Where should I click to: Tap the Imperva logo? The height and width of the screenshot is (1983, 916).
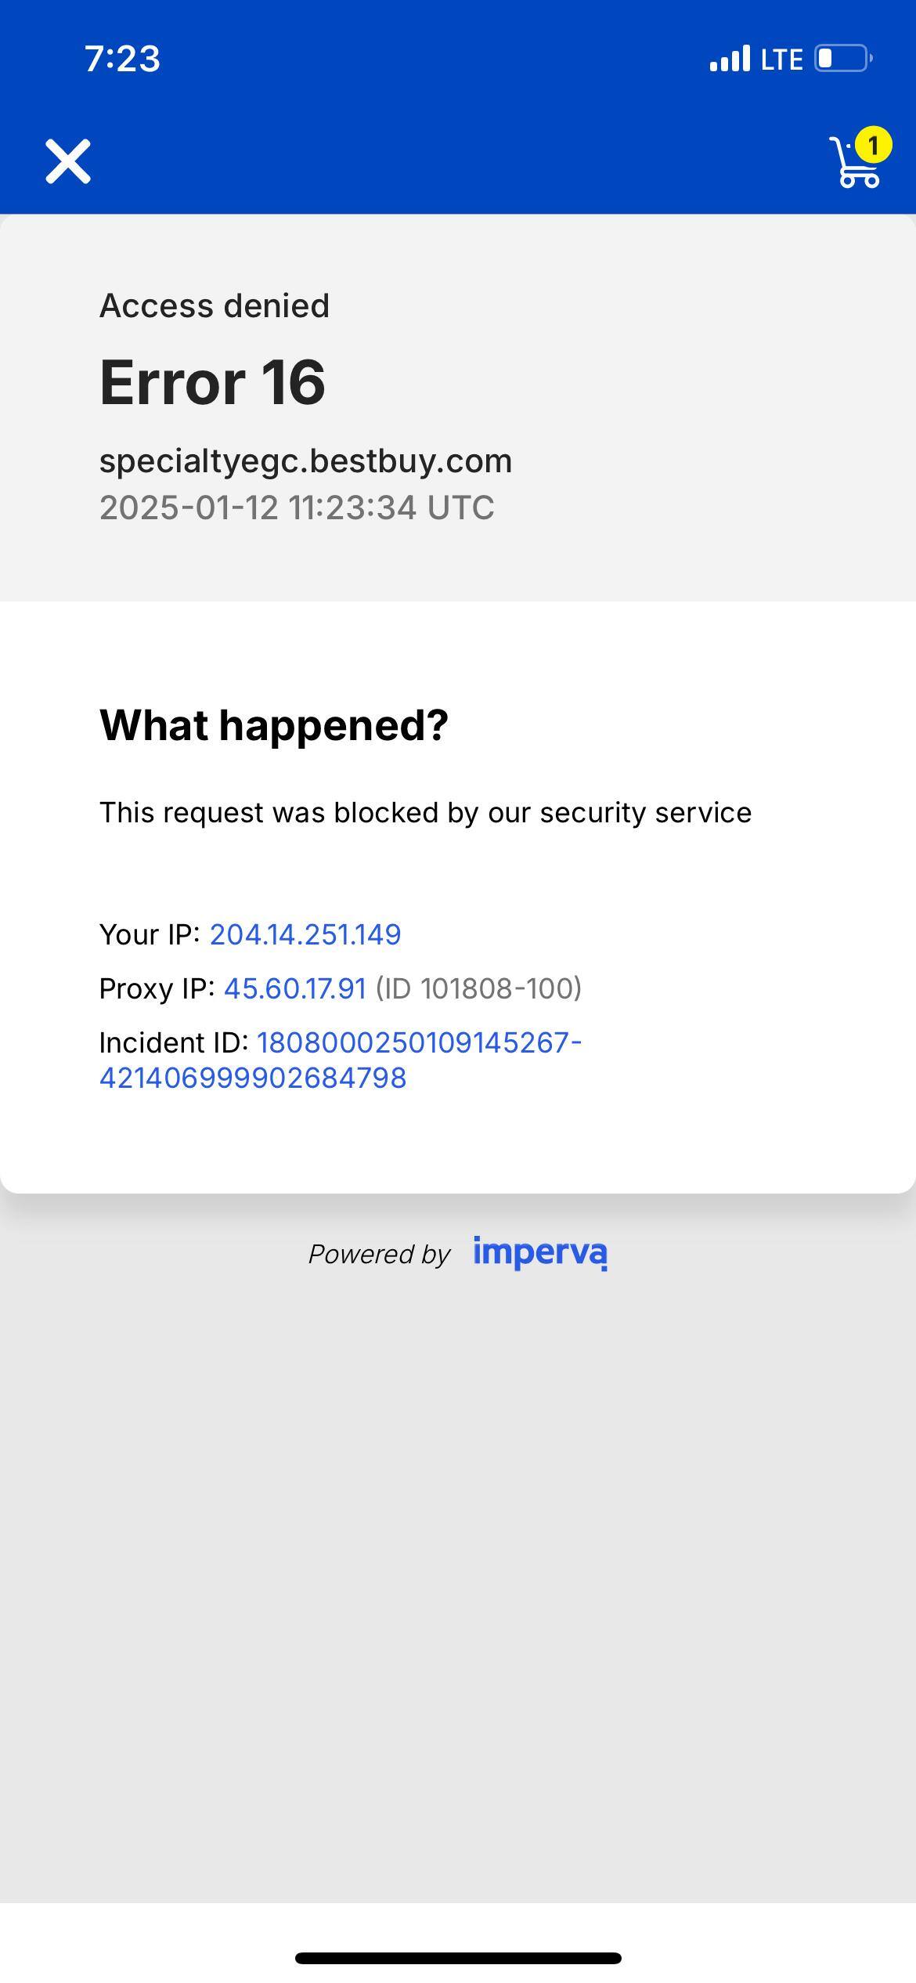click(540, 1253)
